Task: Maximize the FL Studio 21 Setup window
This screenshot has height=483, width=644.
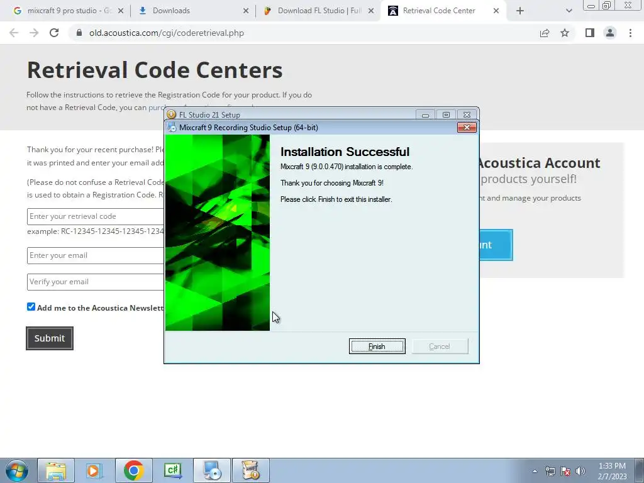Action: [x=446, y=115]
